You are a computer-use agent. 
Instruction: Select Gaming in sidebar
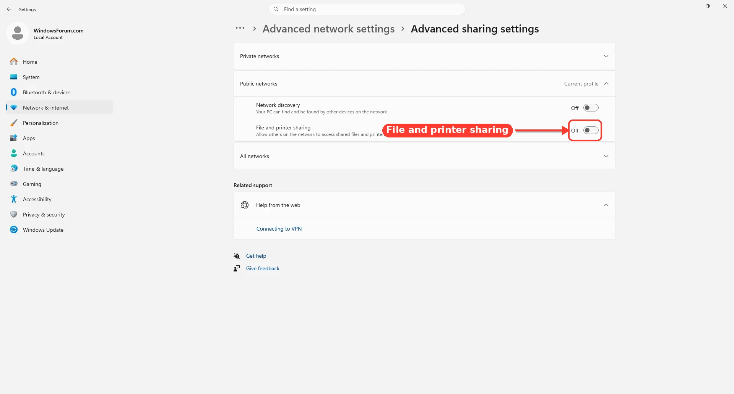click(x=60, y=184)
